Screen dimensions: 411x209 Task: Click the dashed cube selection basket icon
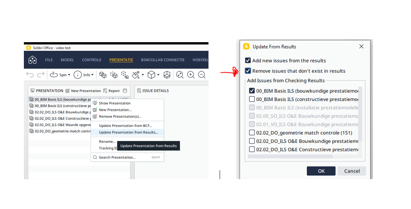(x=114, y=75)
